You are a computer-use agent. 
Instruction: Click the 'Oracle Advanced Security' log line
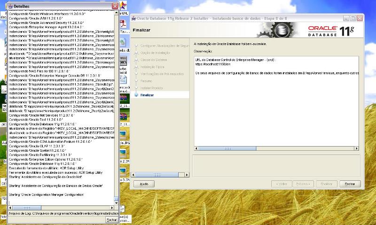pos(46,23)
